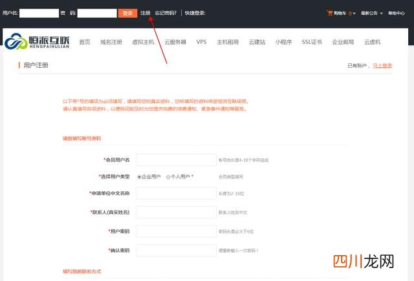Select the 企业用户 radio button

pos(139,177)
